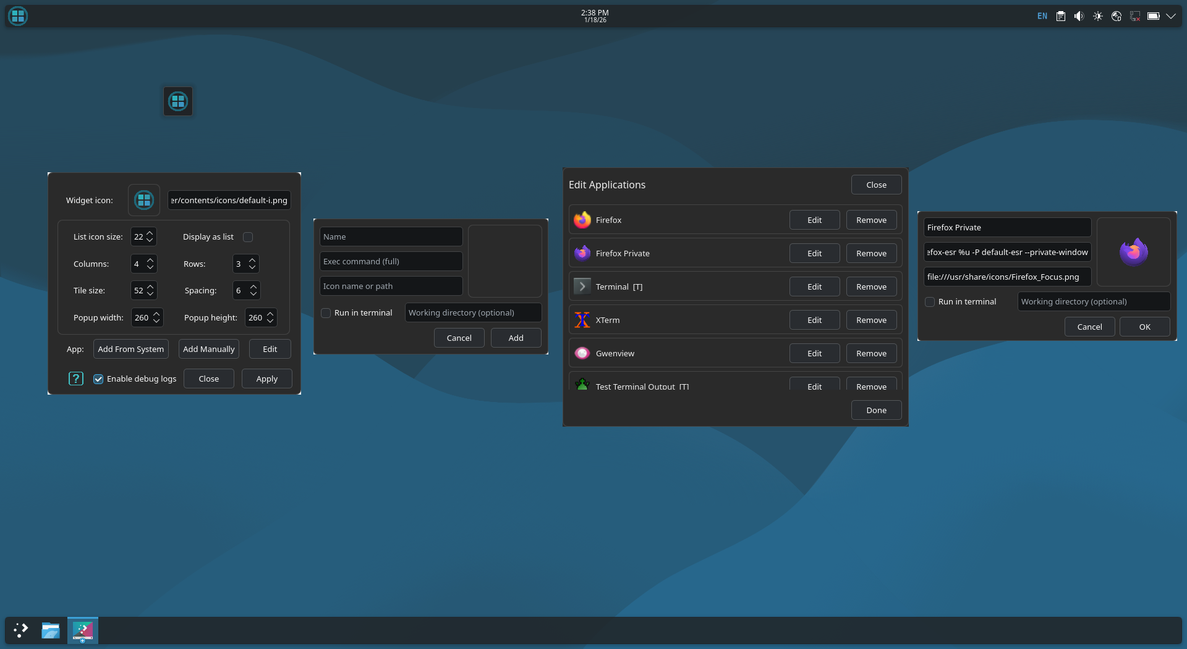Open the brightness tray icon
This screenshot has width=1187, height=649.
click(x=1098, y=16)
